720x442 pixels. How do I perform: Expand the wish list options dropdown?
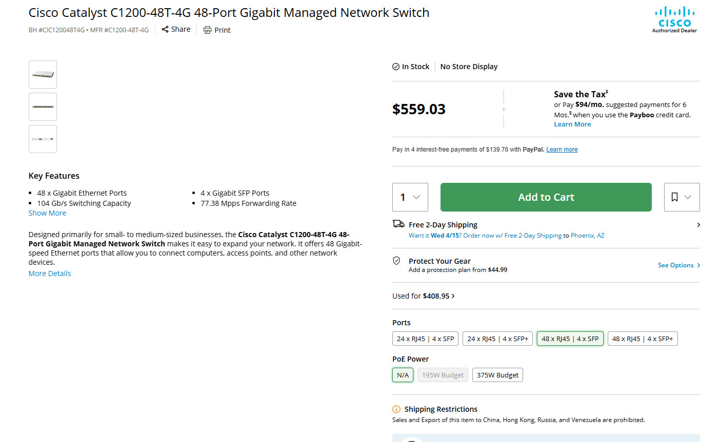(688, 197)
